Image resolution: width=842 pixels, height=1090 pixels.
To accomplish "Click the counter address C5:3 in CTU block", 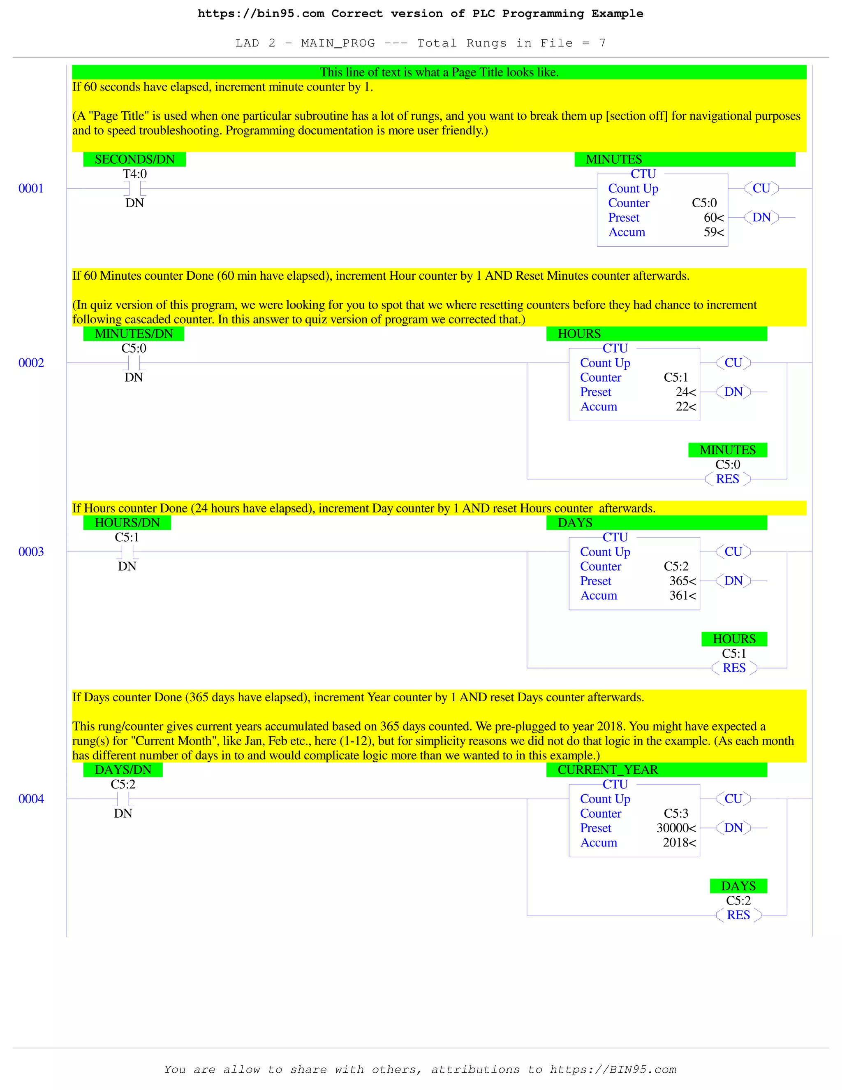I will [x=676, y=814].
